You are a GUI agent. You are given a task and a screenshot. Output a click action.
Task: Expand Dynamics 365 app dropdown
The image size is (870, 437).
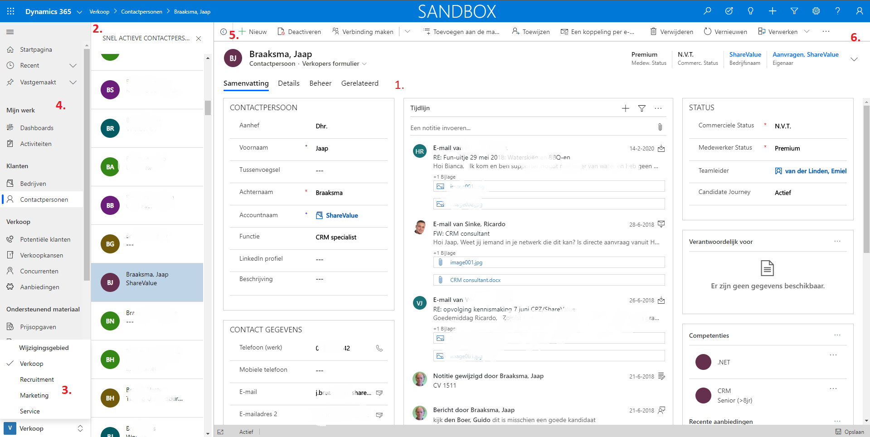point(79,12)
